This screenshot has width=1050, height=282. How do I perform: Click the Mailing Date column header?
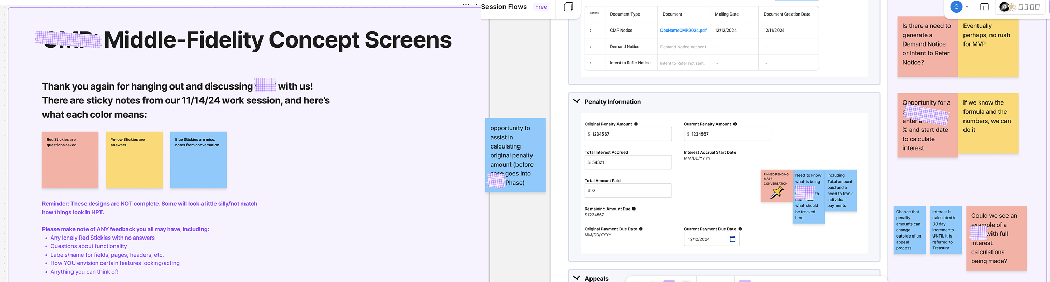[x=727, y=14]
